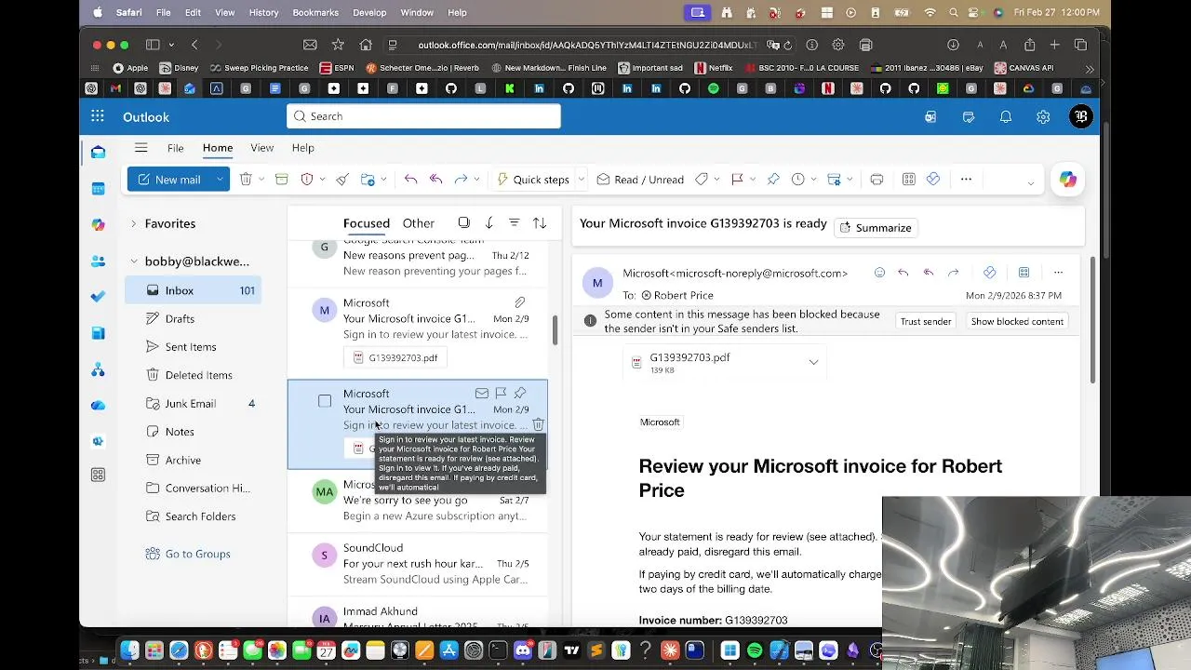
Task: Open To Do checkmark in app rail
Action: click(98, 297)
